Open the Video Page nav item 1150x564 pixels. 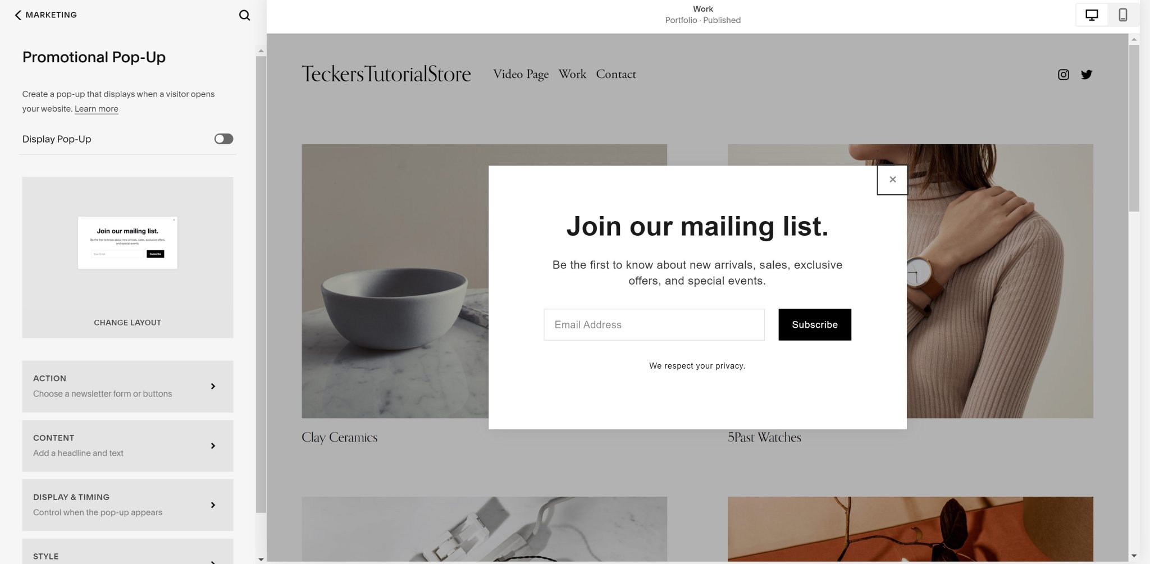tap(521, 74)
